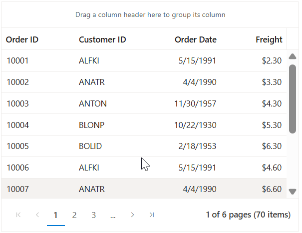Image resolution: width=302 pixels, height=233 pixels.
Task: Sort by the Order Date column header
Action: (x=195, y=39)
